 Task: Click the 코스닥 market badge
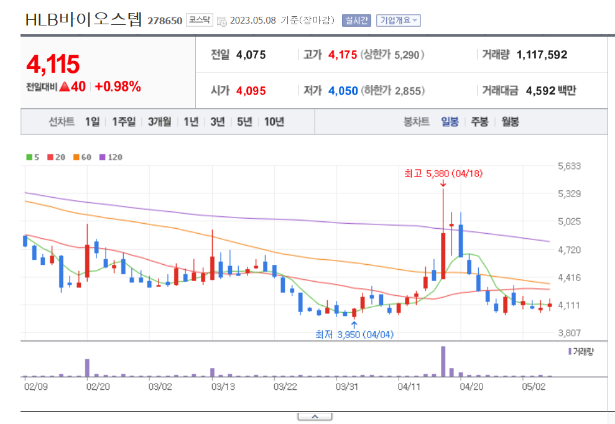[x=199, y=20]
